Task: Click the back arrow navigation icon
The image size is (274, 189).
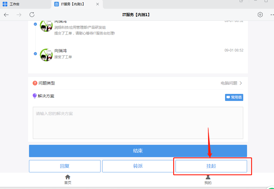Action: click(6, 15)
